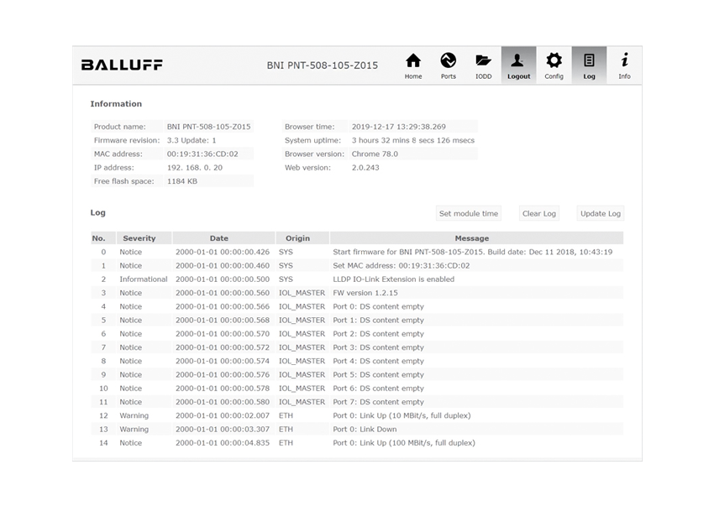Select the MAC address value 00:19:31:36:CD:02 in Information
The width and height of the screenshot is (714, 506).
point(202,154)
